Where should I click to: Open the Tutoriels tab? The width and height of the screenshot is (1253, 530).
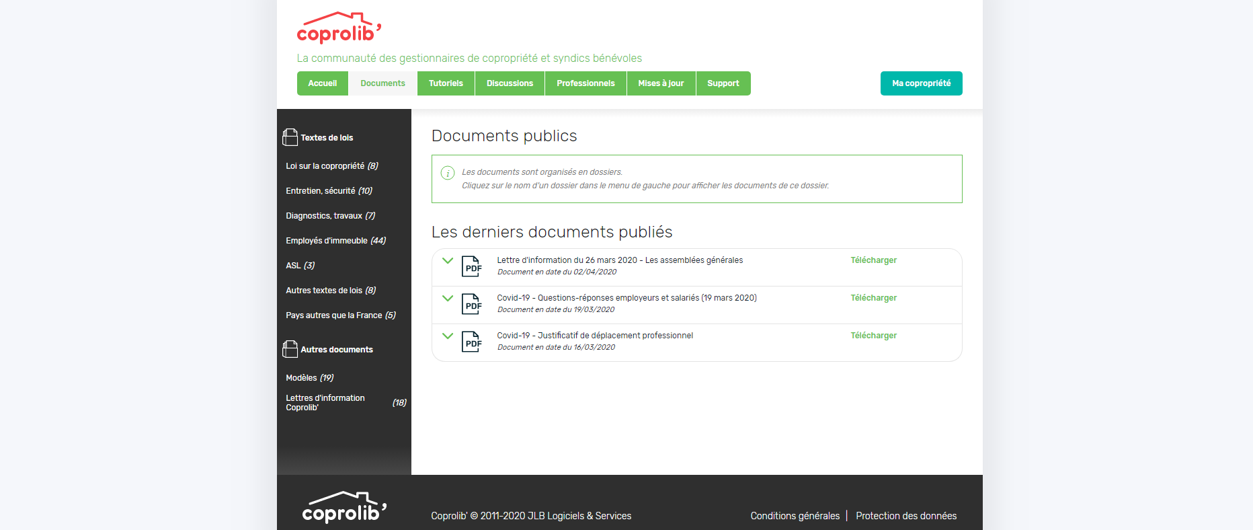(446, 83)
